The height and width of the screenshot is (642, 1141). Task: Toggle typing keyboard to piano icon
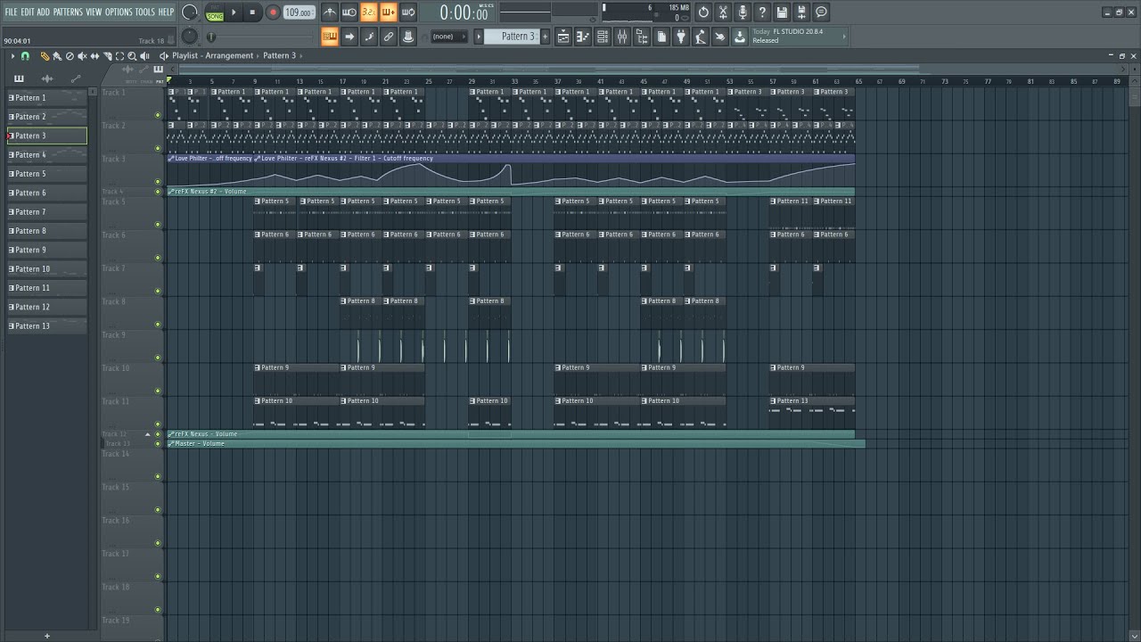coord(330,37)
